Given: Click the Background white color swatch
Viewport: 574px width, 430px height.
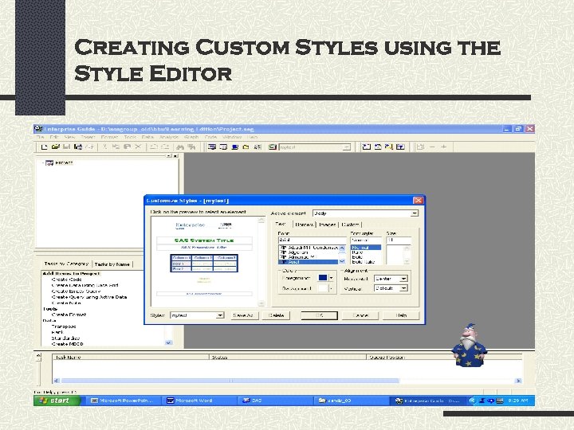Looking at the screenshot, I should pyautogui.click(x=323, y=288).
